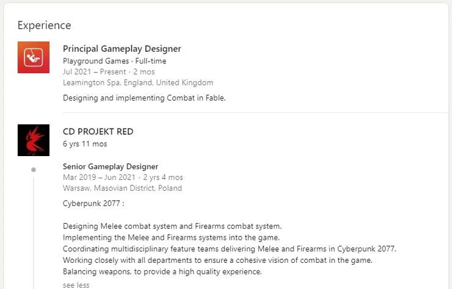Click the "Designing Melee combat system" line
The image size is (452, 289).
coord(172,226)
